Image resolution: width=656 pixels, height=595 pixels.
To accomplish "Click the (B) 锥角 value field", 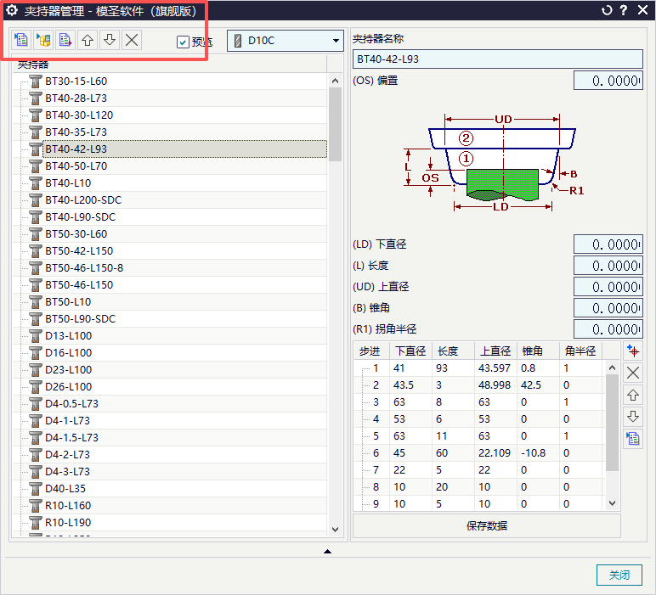I will pos(608,308).
